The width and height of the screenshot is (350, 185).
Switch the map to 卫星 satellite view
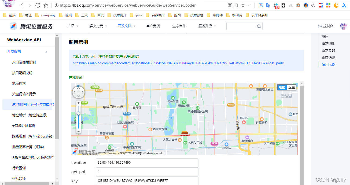(x=292, y=87)
